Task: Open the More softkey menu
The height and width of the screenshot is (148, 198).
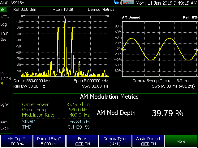Action: click(181, 141)
